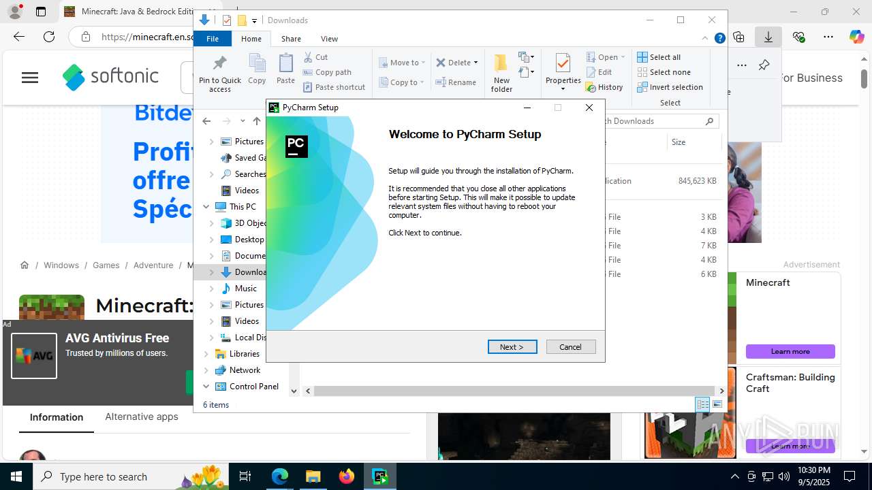Screen dimensions: 872x490
Task: Click Next in PyCharm Setup
Action: click(512, 347)
